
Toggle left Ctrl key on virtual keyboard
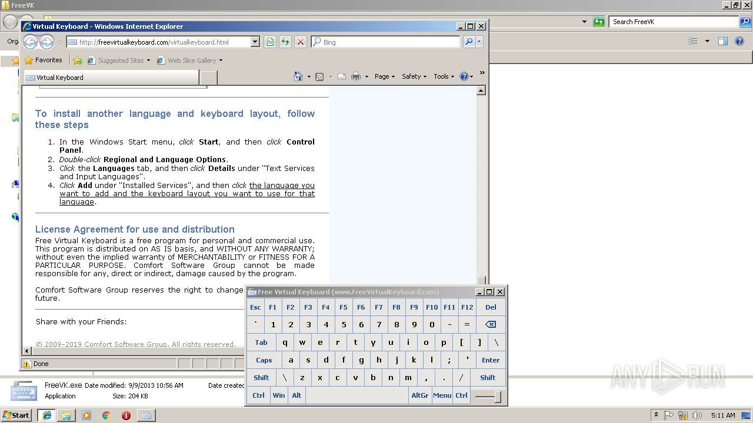pos(258,395)
